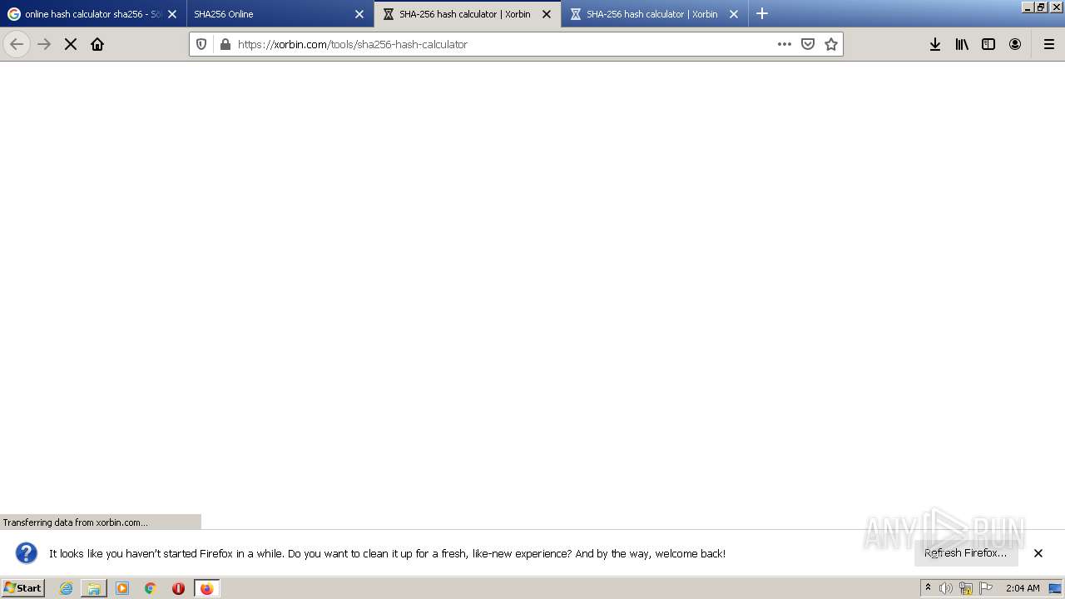
Task: Launch Chrome from taskbar
Action: 151,588
